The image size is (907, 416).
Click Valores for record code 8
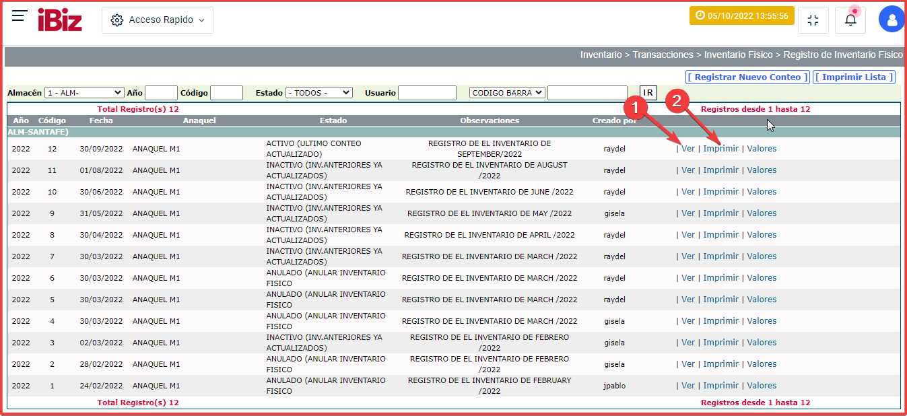pos(762,235)
